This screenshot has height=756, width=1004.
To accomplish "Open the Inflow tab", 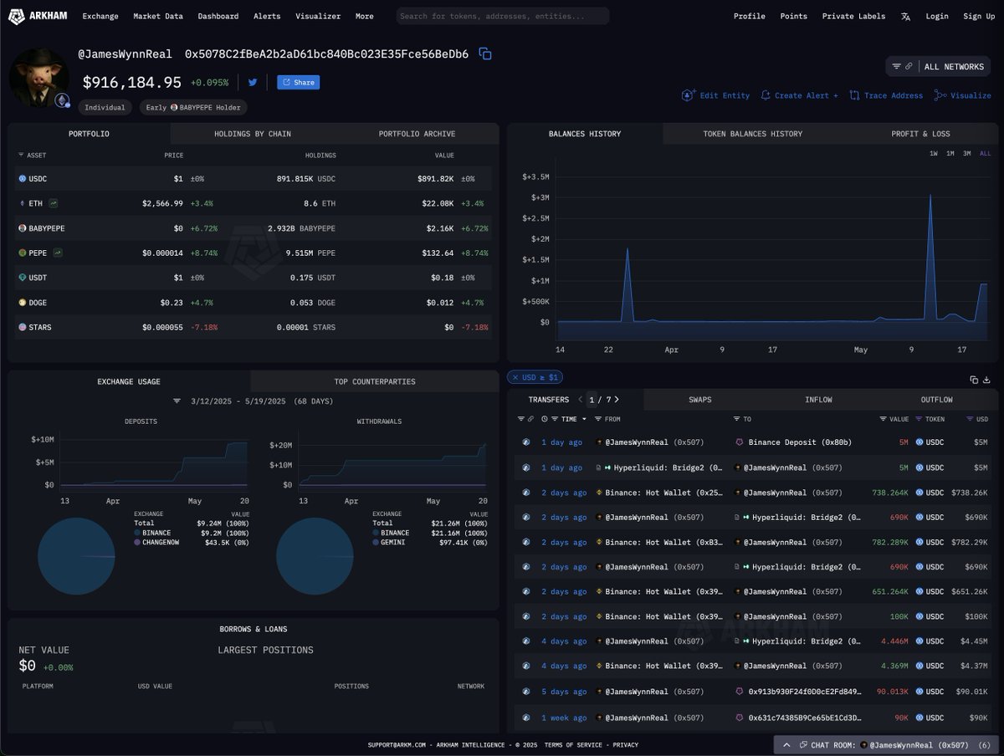I will click(818, 400).
